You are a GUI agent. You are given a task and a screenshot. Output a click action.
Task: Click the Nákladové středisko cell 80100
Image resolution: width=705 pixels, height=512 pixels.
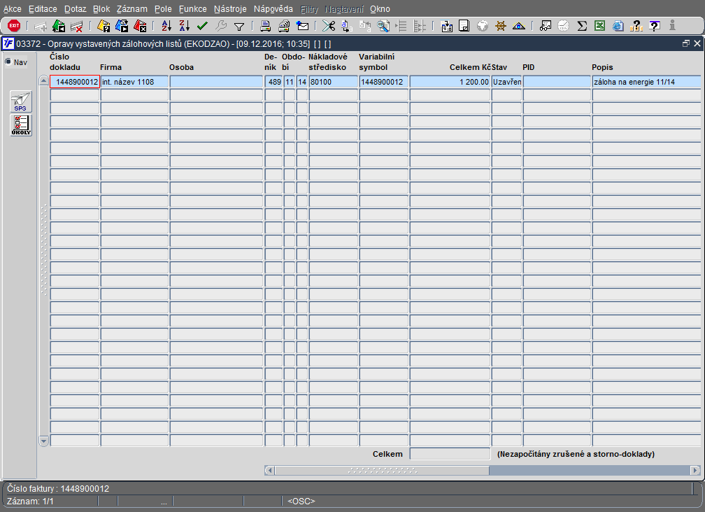click(x=333, y=82)
